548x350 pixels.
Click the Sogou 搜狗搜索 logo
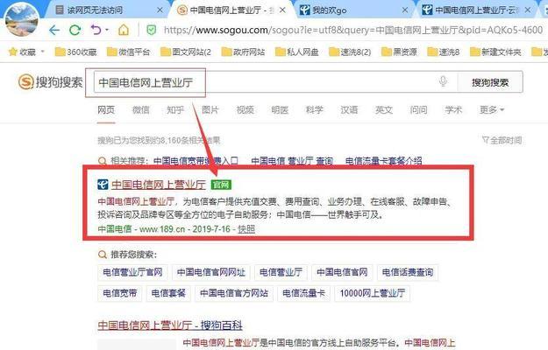(x=51, y=82)
